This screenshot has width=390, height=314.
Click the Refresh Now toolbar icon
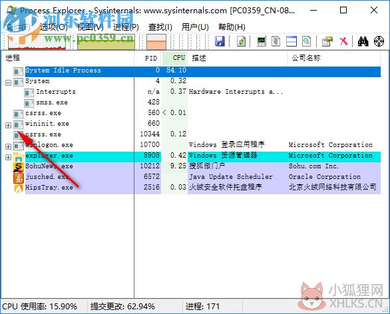[x=241, y=41]
